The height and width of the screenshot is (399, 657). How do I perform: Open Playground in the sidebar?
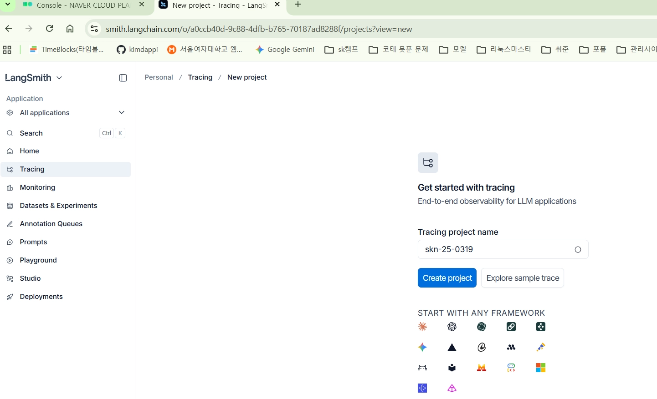pyautogui.click(x=66, y=260)
